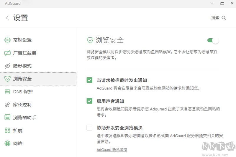Click the 协助开发安全浏览模块 label text
The height and width of the screenshot is (157, 236).
119,128
